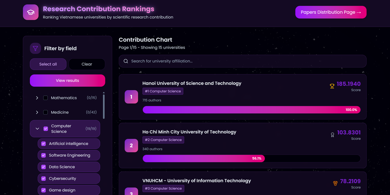Click the search magnifier icon
Screen dimensions: 390x195
coord(126,61)
